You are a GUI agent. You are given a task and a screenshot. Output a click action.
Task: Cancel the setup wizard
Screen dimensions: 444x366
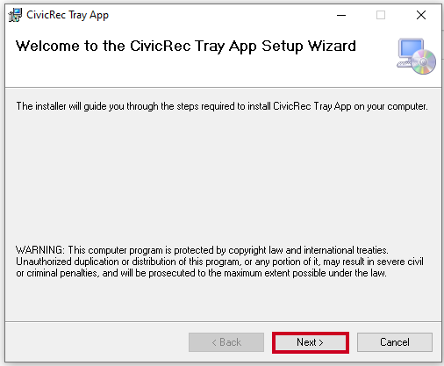(395, 342)
